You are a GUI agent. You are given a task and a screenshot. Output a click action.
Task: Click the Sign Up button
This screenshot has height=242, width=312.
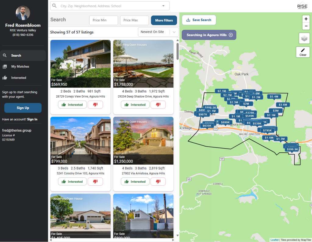pyautogui.click(x=23, y=108)
